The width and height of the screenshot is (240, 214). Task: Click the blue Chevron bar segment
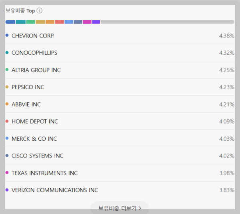tap(10, 22)
